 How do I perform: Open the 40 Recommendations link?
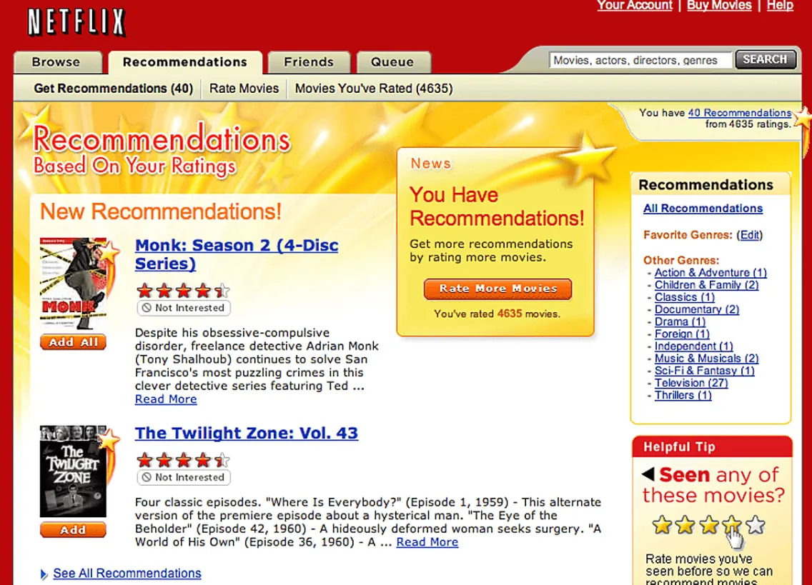pos(740,113)
